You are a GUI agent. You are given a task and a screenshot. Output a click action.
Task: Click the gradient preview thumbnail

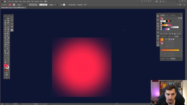coord(162,39)
